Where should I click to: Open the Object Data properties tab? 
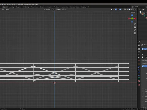[139, 78]
